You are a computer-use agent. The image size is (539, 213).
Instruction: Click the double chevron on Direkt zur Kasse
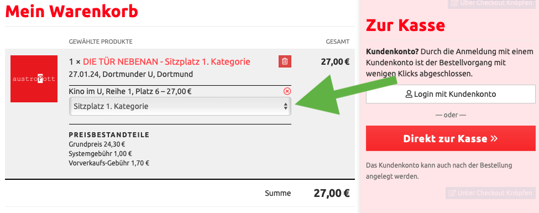494,139
